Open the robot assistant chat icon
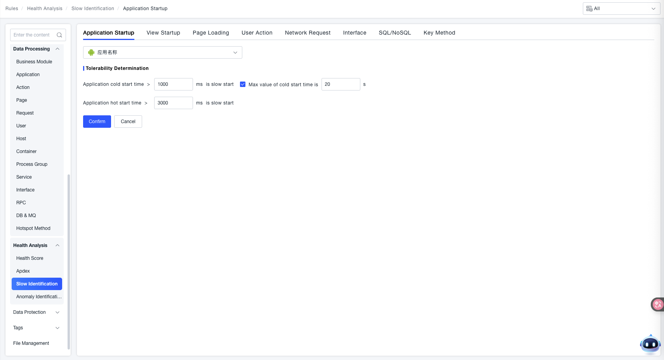664x360 pixels. [x=650, y=344]
